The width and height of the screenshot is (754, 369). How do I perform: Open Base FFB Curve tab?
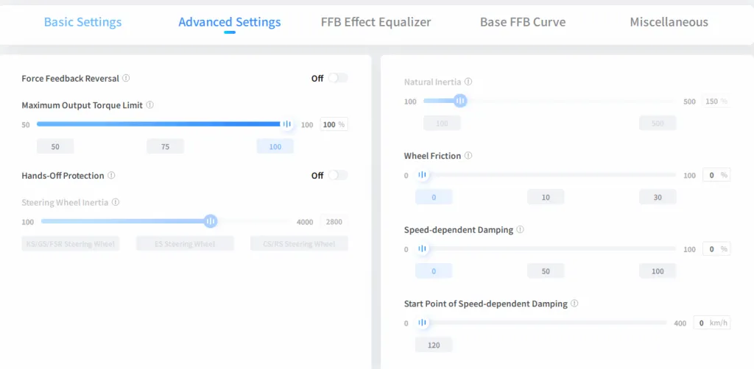tap(523, 22)
